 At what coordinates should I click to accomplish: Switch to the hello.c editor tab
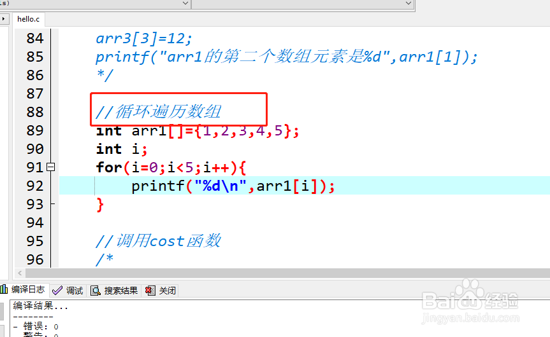tap(29, 19)
